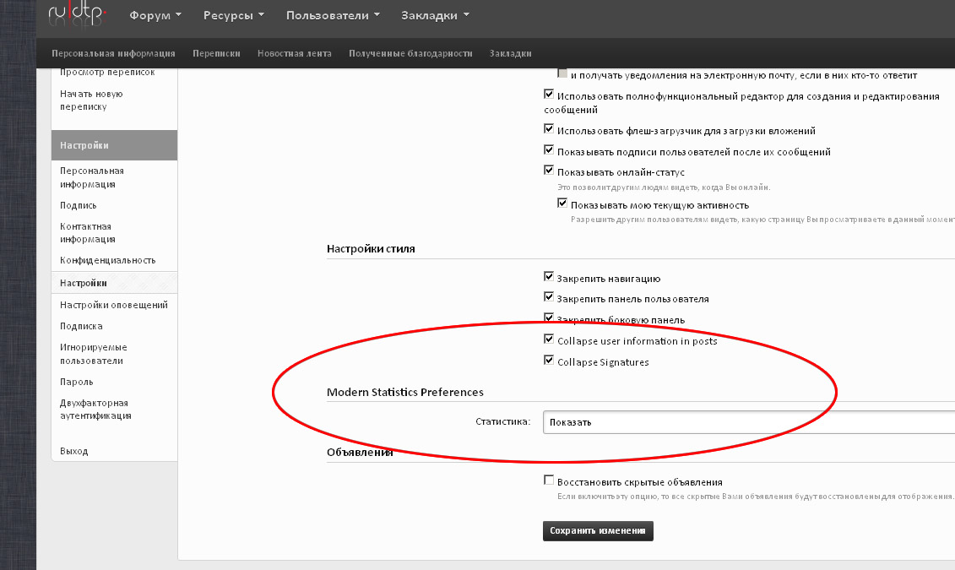Click the Modern Statistics Preferences heading
This screenshot has height=570, width=955.
coord(405,392)
